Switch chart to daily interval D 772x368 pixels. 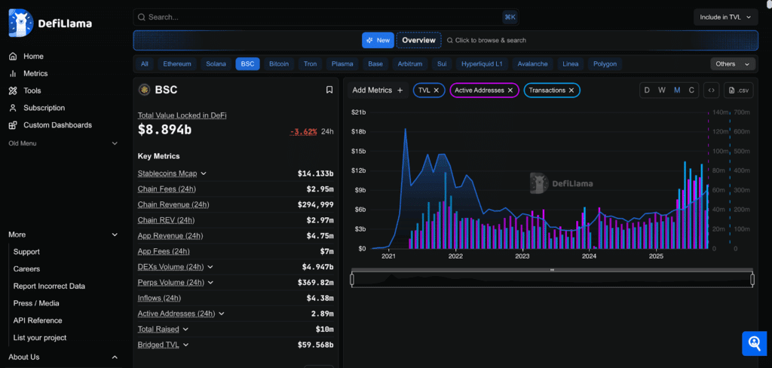pyautogui.click(x=646, y=90)
